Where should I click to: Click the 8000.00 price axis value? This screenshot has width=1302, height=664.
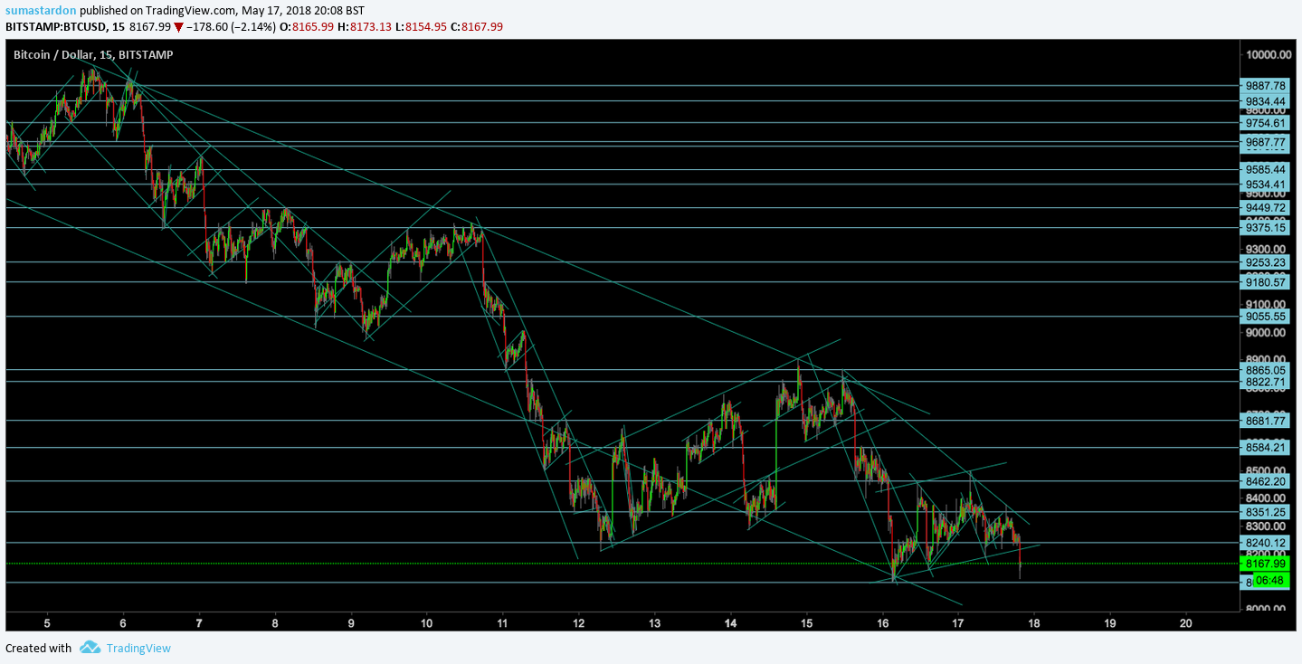coord(1268,610)
